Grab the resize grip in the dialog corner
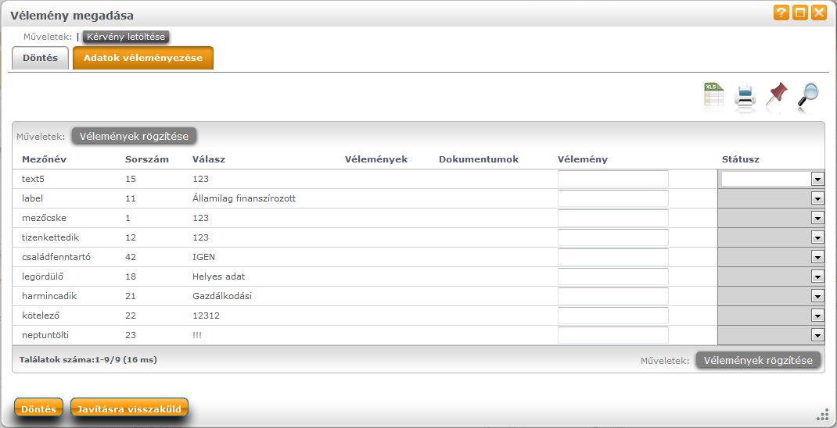Screen dimensions: 837x428 (823, 416)
